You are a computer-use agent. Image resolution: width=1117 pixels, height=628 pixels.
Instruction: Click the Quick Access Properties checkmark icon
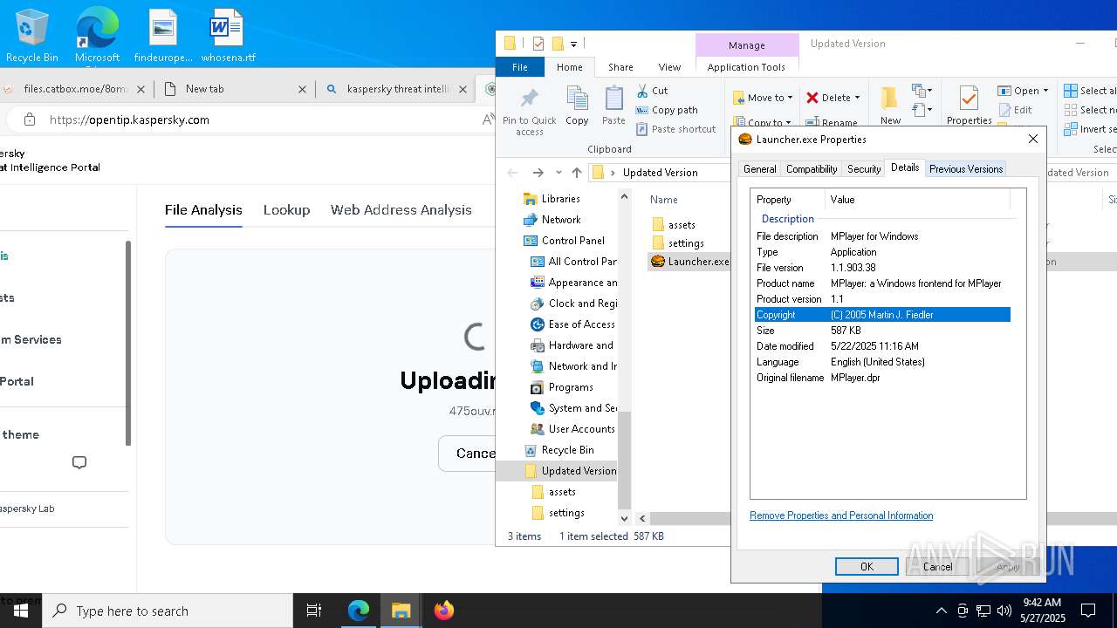[538, 44]
